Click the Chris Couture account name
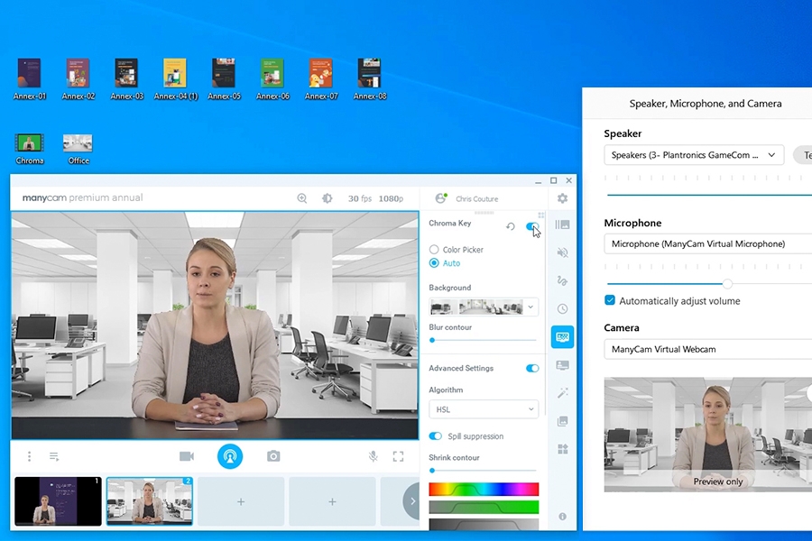The image size is (812, 541). pyautogui.click(x=477, y=198)
